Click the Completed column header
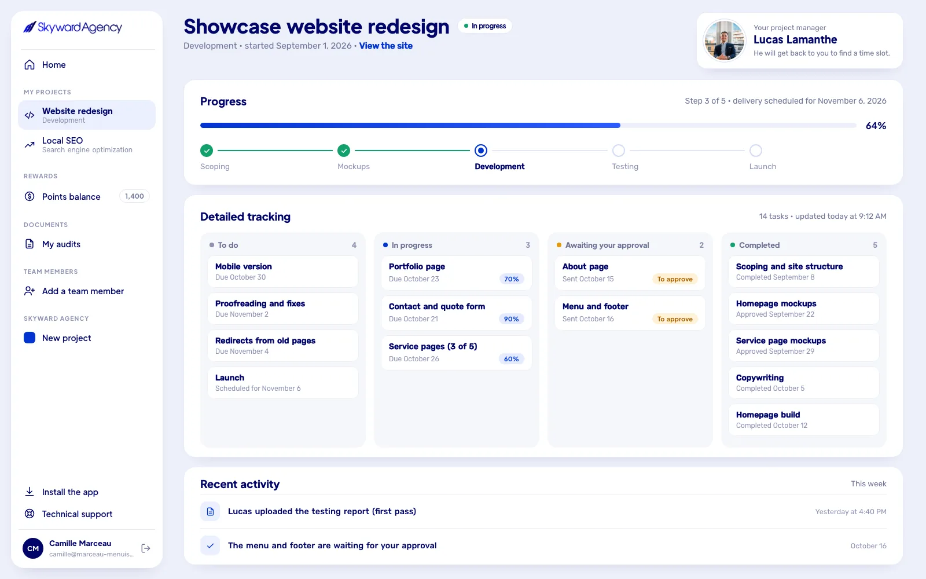Viewport: 926px width, 579px height. [804, 245]
